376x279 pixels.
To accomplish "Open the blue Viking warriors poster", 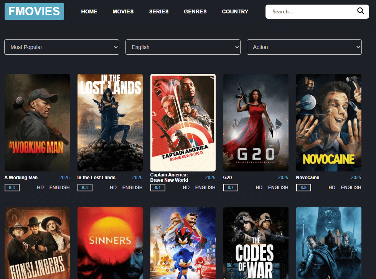I will 329,243.
